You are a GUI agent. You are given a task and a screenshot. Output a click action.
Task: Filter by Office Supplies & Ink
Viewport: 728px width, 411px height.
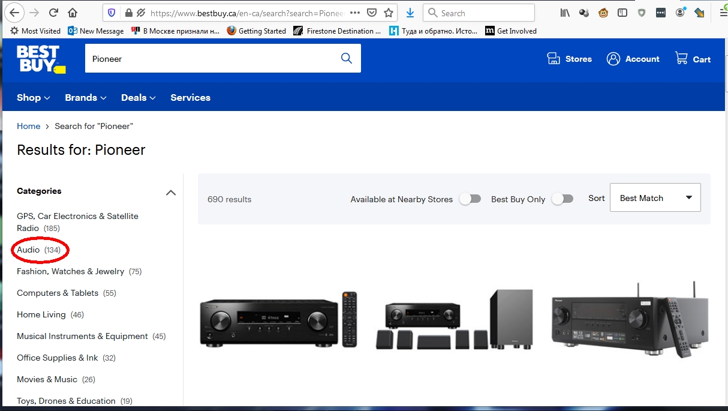tap(66, 358)
